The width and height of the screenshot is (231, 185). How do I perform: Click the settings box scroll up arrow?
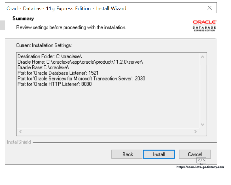(x=203, y=57)
